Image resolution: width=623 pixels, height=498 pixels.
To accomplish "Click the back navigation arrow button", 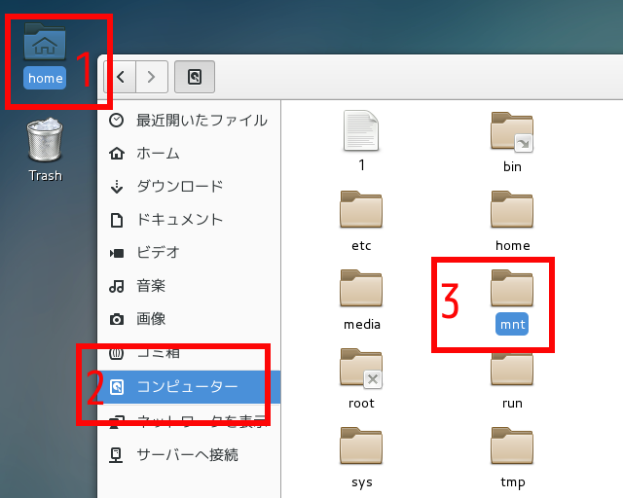I will point(121,76).
